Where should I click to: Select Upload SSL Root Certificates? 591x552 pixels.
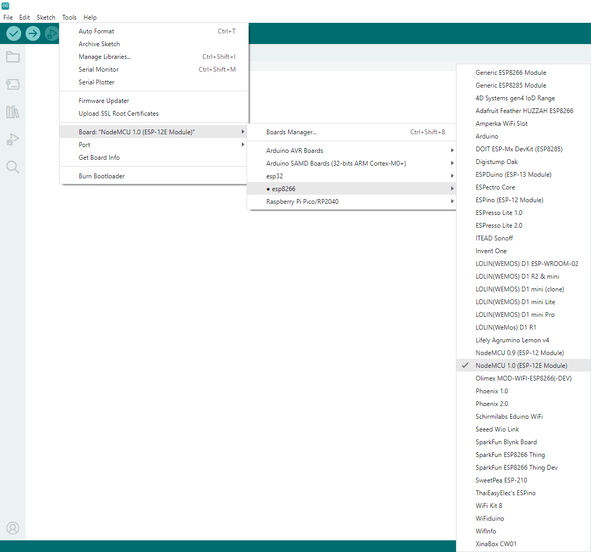click(154, 114)
